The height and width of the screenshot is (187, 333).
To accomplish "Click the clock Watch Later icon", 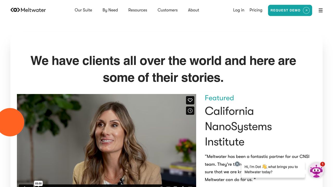I will (x=190, y=111).
